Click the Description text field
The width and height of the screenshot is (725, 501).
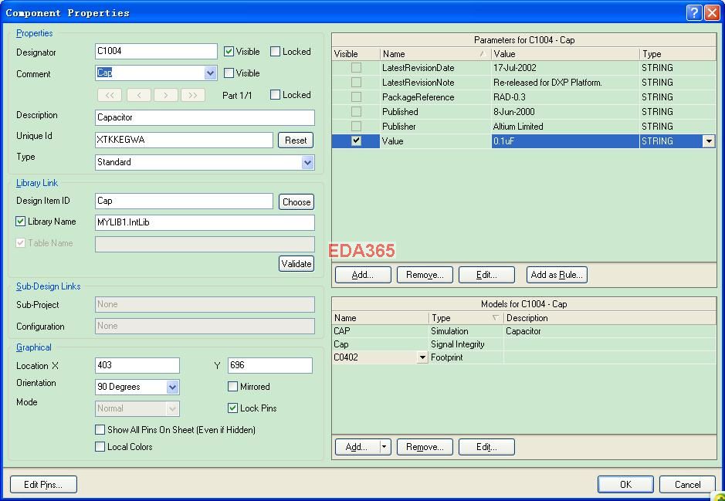coord(205,117)
